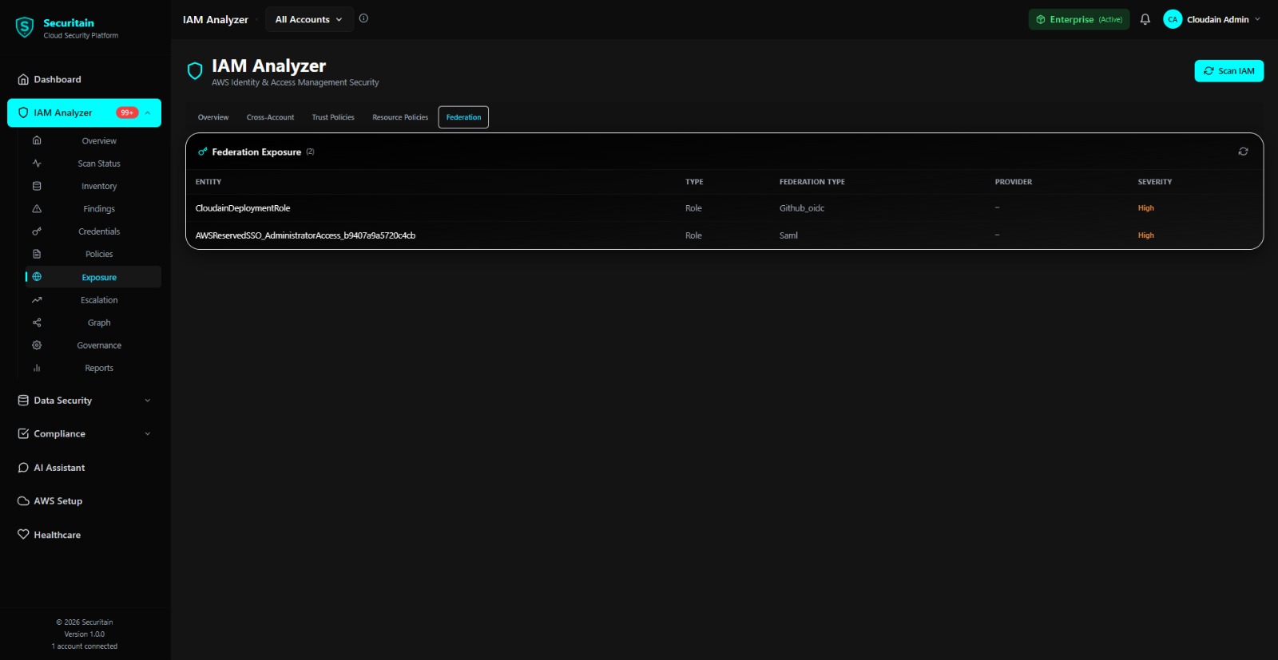Click the info icon beside All Accounts
1278x660 pixels.
click(363, 18)
